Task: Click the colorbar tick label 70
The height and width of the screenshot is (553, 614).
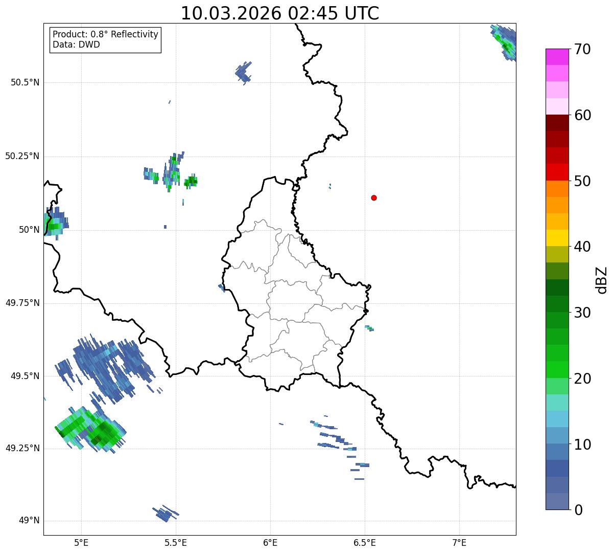Action: (x=583, y=49)
